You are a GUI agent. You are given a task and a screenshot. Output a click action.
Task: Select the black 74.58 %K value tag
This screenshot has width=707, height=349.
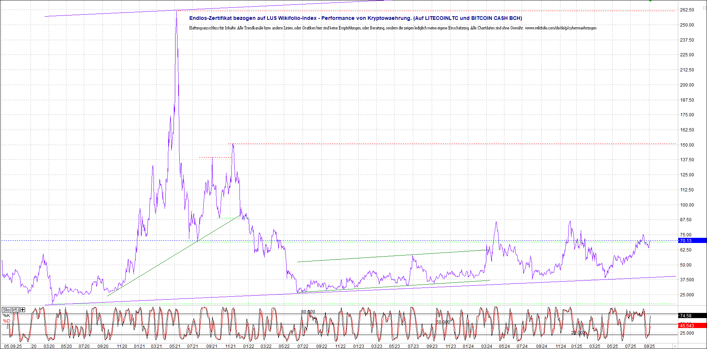(x=692, y=315)
